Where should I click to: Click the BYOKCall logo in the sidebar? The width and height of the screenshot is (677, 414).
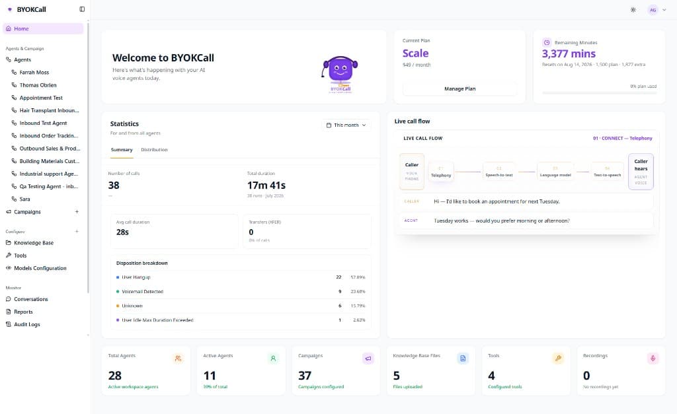click(26, 9)
